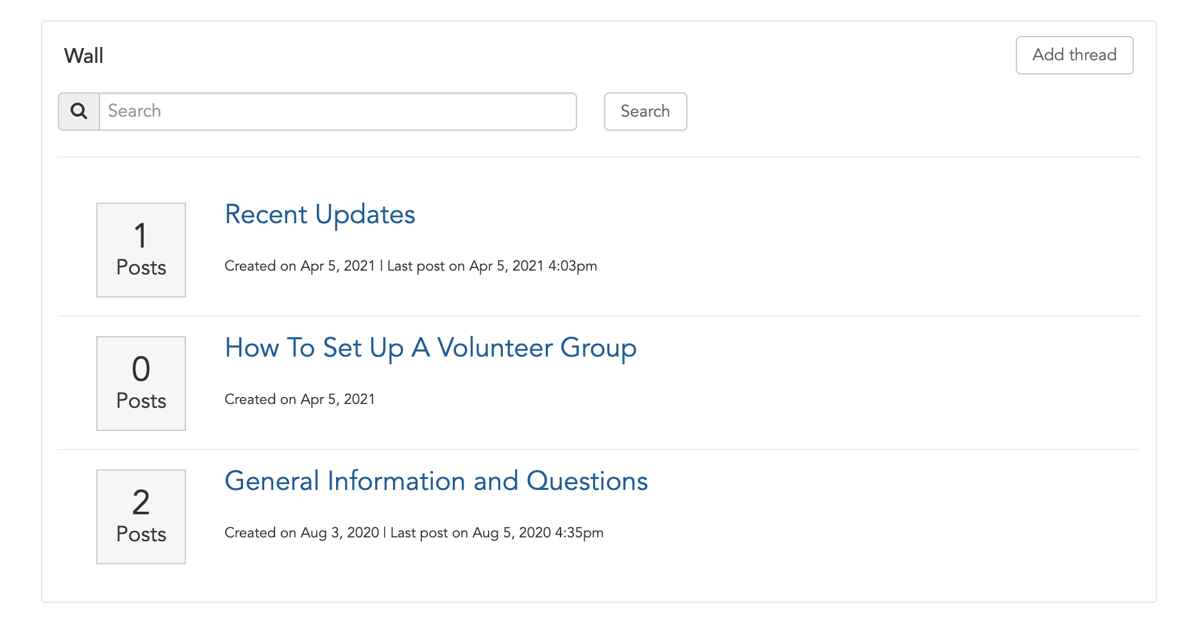Click the Search button
The width and height of the screenshot is (1189, 640).
(x=645, y=111)
